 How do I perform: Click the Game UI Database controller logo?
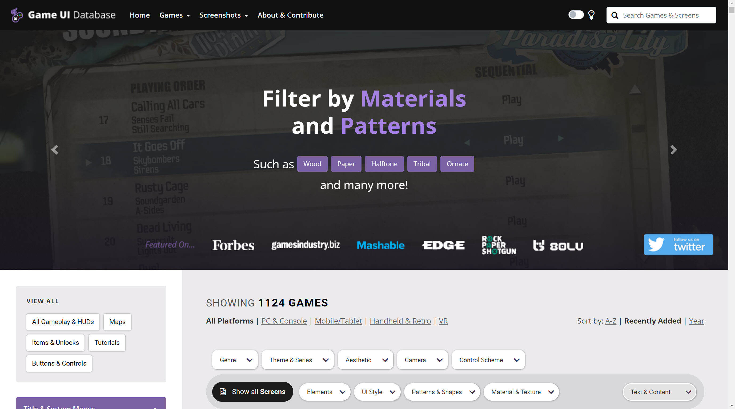point(17,15)
